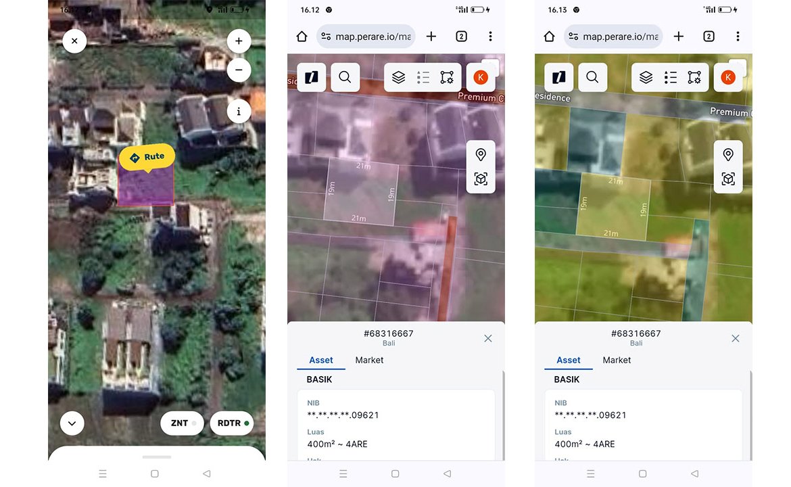Switch to Market tab in middle screen
The width and height of the screenshot is (791, 487).
pos(369,361)
